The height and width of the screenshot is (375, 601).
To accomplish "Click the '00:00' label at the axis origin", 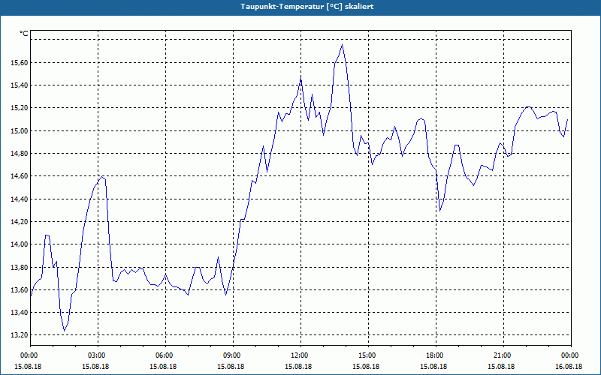I will point(30,355).
